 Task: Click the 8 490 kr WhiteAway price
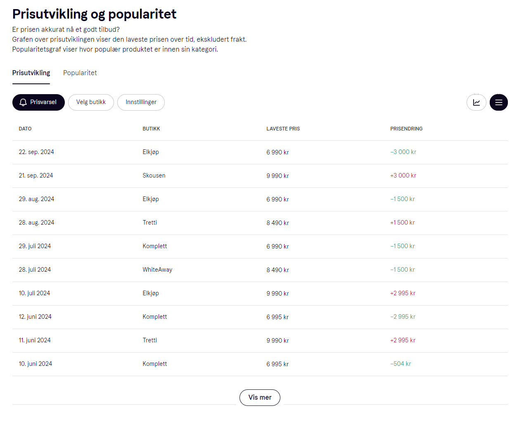(277, 270)
